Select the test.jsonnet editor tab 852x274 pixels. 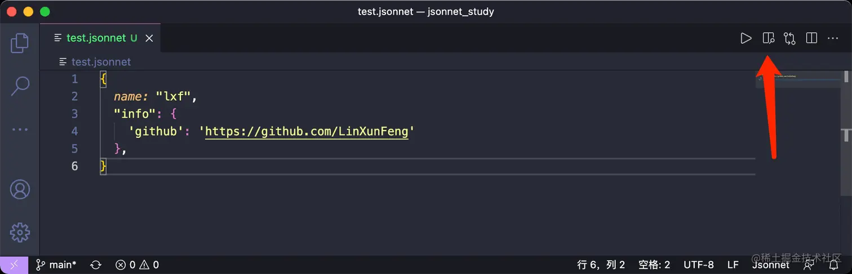96,38
